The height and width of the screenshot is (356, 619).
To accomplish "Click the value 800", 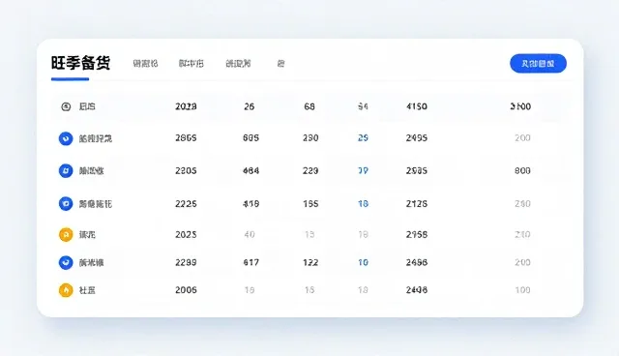I will click(x=522, y=171).
